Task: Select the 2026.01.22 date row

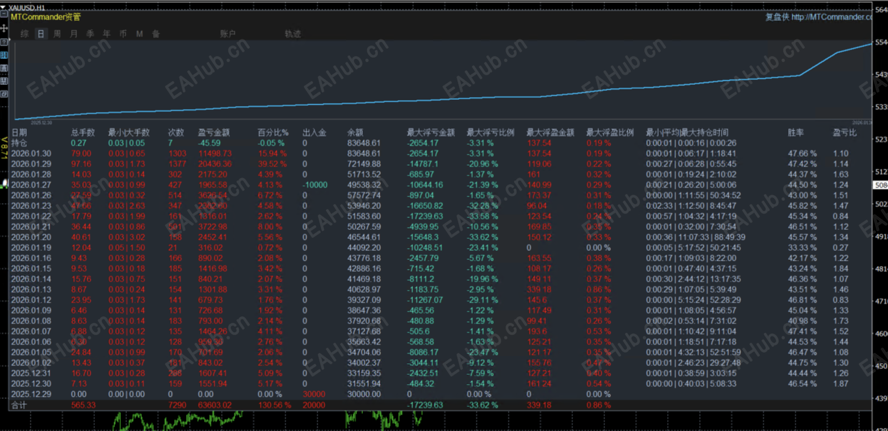Action: [31, 216]
